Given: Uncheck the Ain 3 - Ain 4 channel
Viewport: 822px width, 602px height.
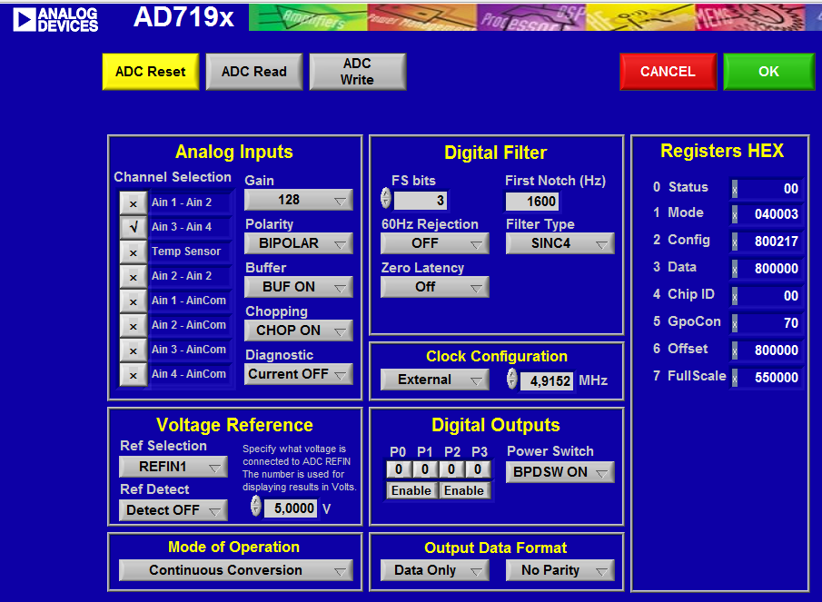Looking at the screenshot, I should pos(133,227).
